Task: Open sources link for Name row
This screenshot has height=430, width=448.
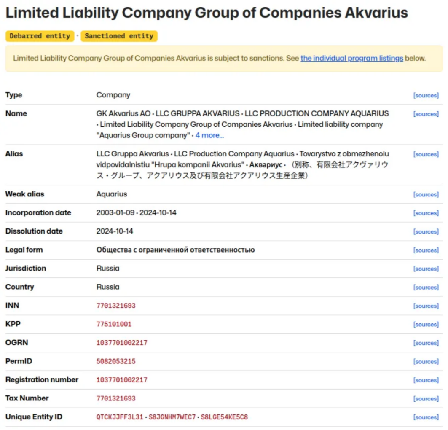Action: point(426,114)
